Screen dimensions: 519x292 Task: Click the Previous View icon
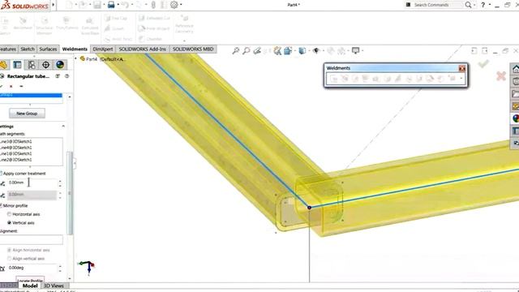tap(257, 50)
